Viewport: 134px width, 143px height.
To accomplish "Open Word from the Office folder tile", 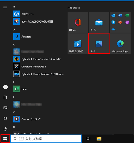I will pos(120,15).
